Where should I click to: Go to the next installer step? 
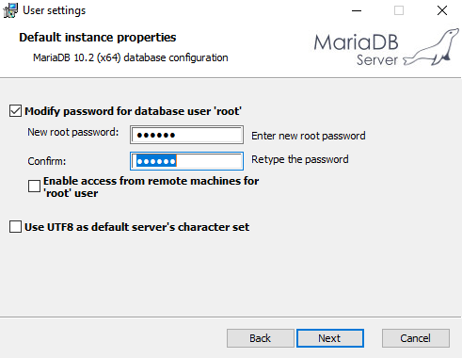click(330, 338)
